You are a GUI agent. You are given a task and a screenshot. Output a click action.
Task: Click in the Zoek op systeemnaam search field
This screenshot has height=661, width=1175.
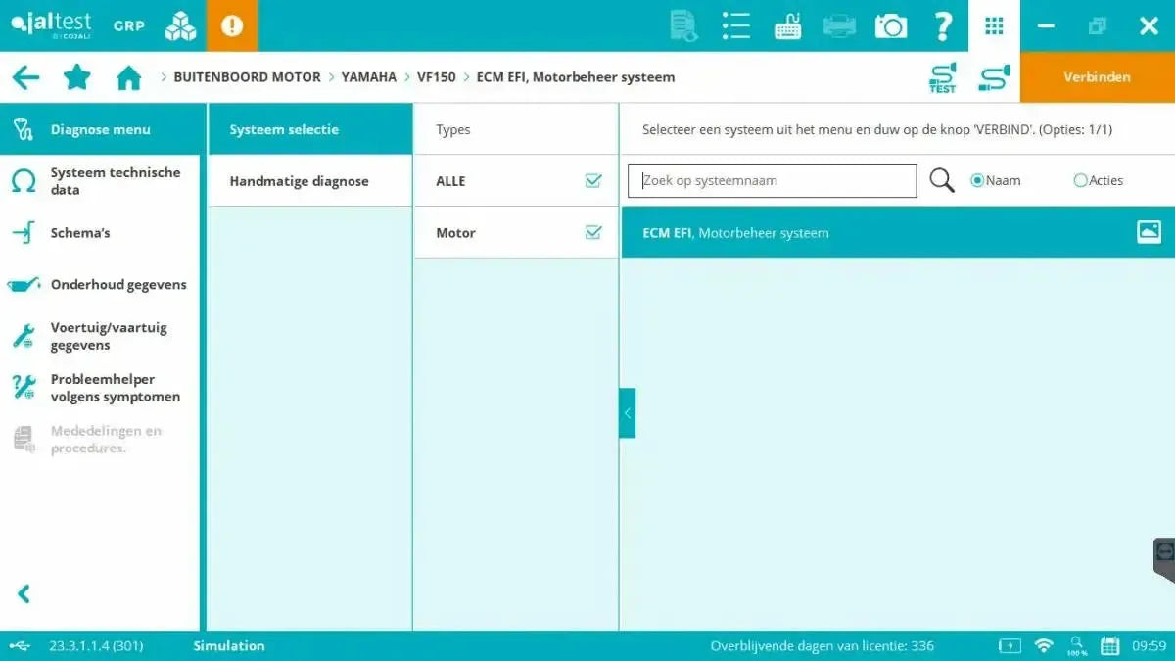tap(772, 180)
